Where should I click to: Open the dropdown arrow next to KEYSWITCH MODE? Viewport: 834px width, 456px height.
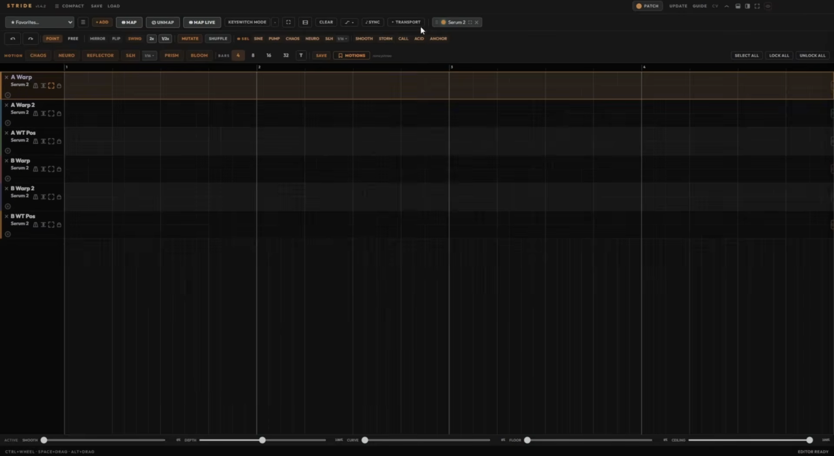pyautogui.click(x=275, y=22)
